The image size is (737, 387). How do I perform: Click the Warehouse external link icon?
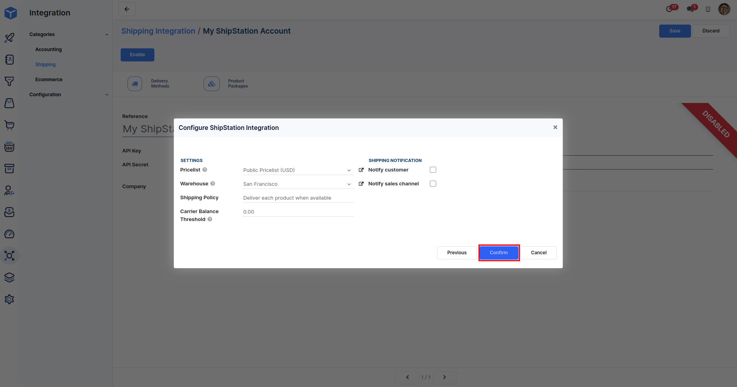pyautogui.click(x=361, y=184)
